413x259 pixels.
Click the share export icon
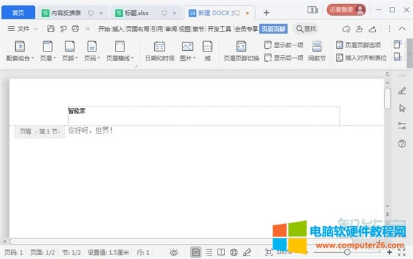372,29
